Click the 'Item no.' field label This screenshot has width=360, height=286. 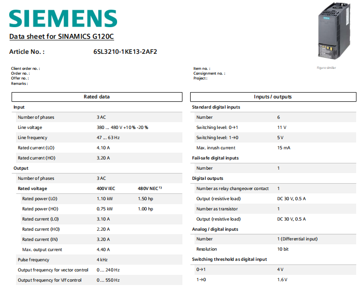(x=201, y=69)
